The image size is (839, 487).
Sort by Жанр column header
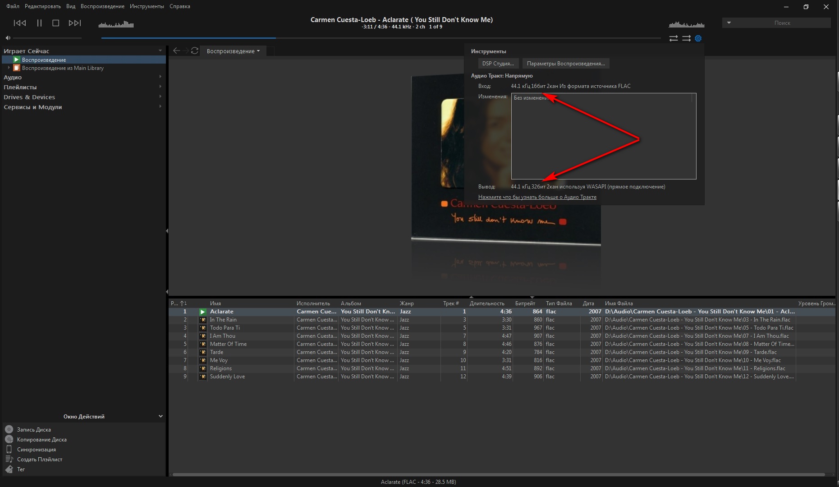click(x=407, y=303)
